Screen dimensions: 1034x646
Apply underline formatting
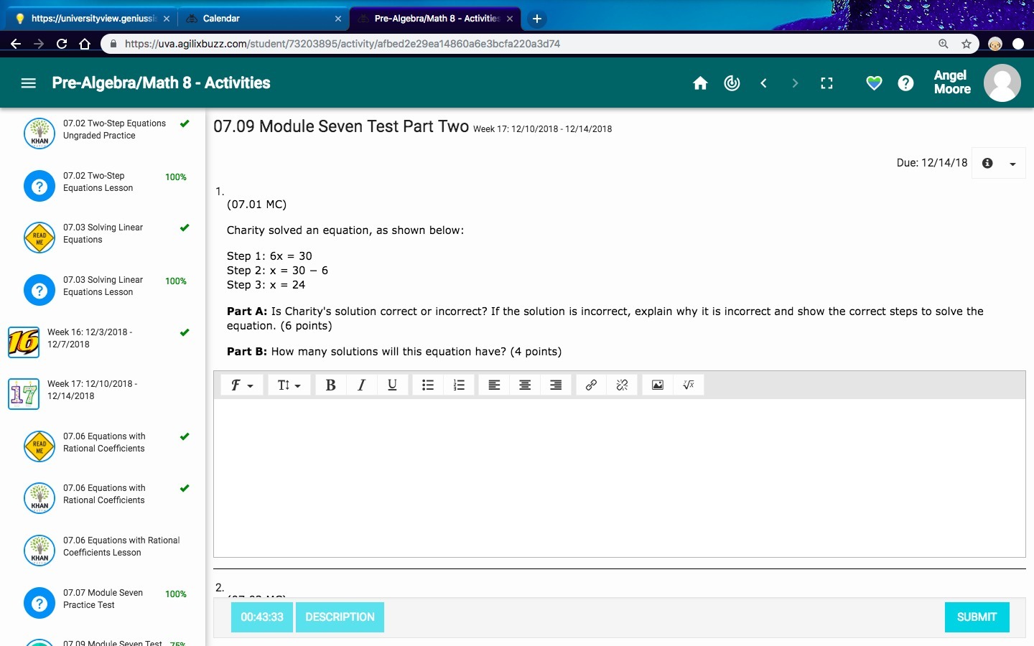tap(392, 385)
